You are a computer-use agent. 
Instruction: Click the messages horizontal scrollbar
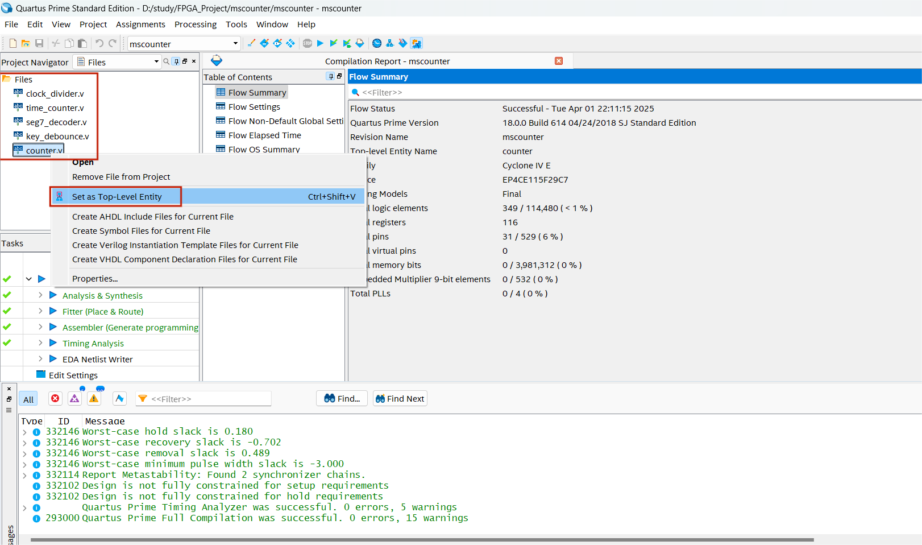[x=422, y=539]
